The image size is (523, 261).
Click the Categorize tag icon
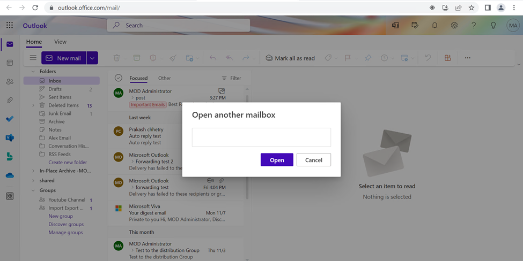[328, 58]
